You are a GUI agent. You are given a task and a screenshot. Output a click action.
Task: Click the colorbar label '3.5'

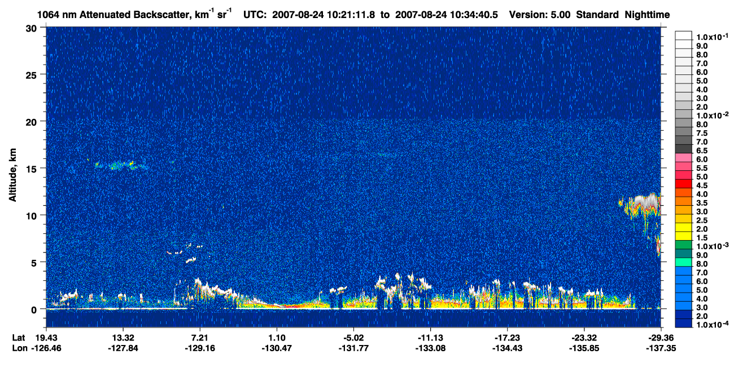pos(702,203)
